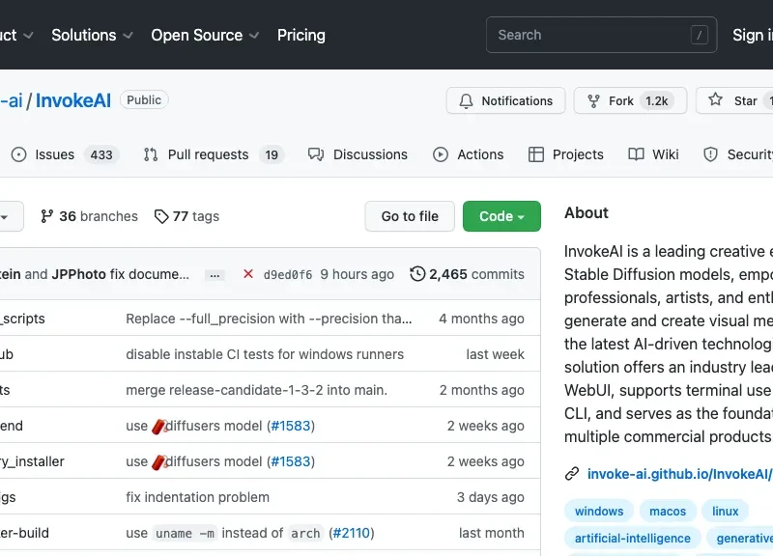Image resolution: width=773 pixels, height=556 pixels.
Task: Click the last month timestamp
Action: click(x=492, y=534)
